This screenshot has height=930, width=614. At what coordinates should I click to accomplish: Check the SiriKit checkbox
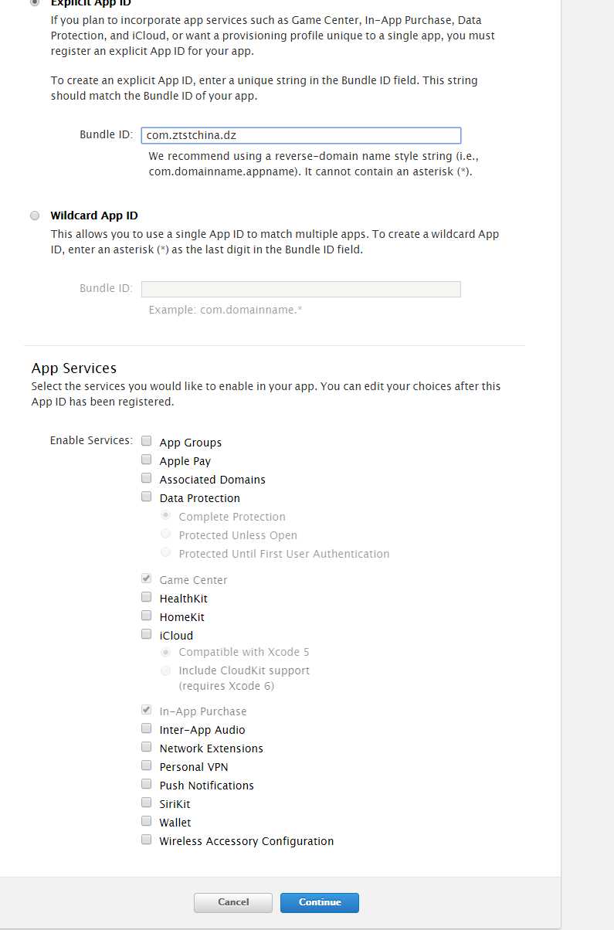(x=146, y=803)
